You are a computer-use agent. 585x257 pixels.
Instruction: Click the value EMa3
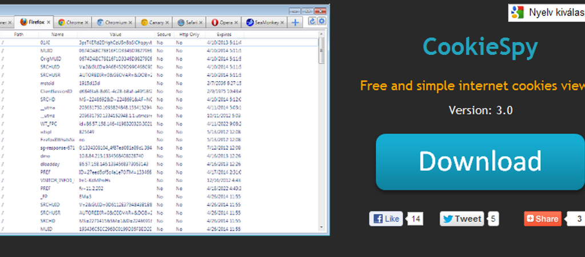click(x=86, y=196)
